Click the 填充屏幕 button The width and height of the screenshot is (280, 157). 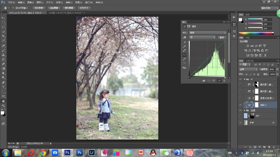[69, 8]
